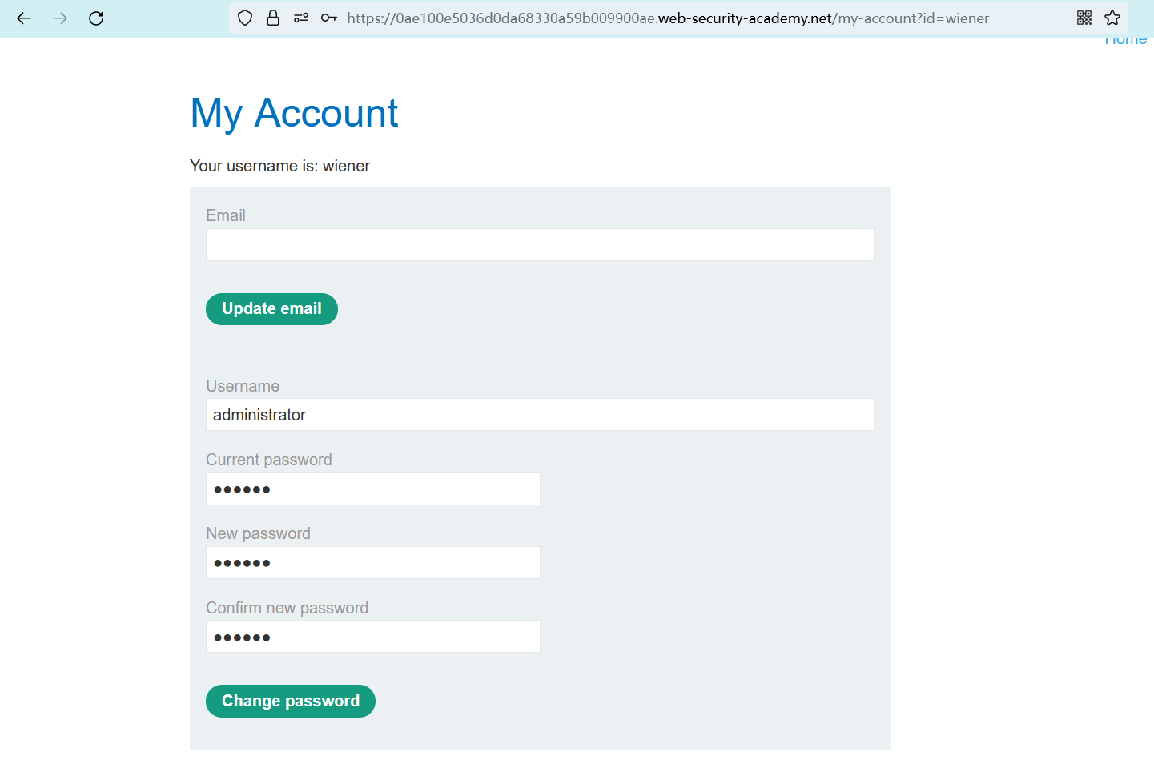Click the Current password label
The width and height of the screenshot is (1154, 768).
269,460
